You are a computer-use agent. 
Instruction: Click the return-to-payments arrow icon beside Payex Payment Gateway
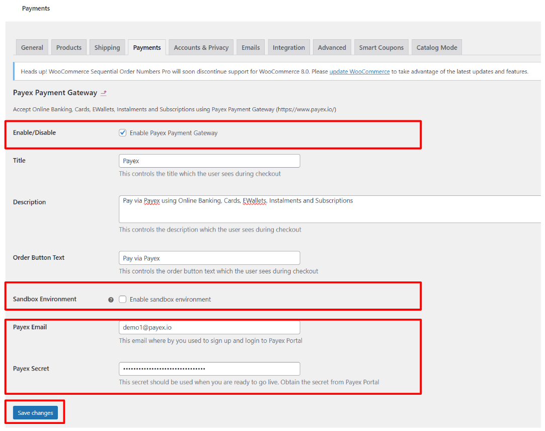coord(104,93)
